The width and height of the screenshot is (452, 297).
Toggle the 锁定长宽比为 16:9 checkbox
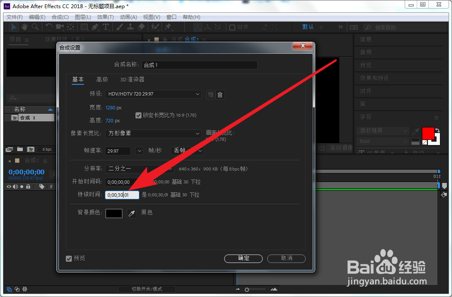[138, 115]
